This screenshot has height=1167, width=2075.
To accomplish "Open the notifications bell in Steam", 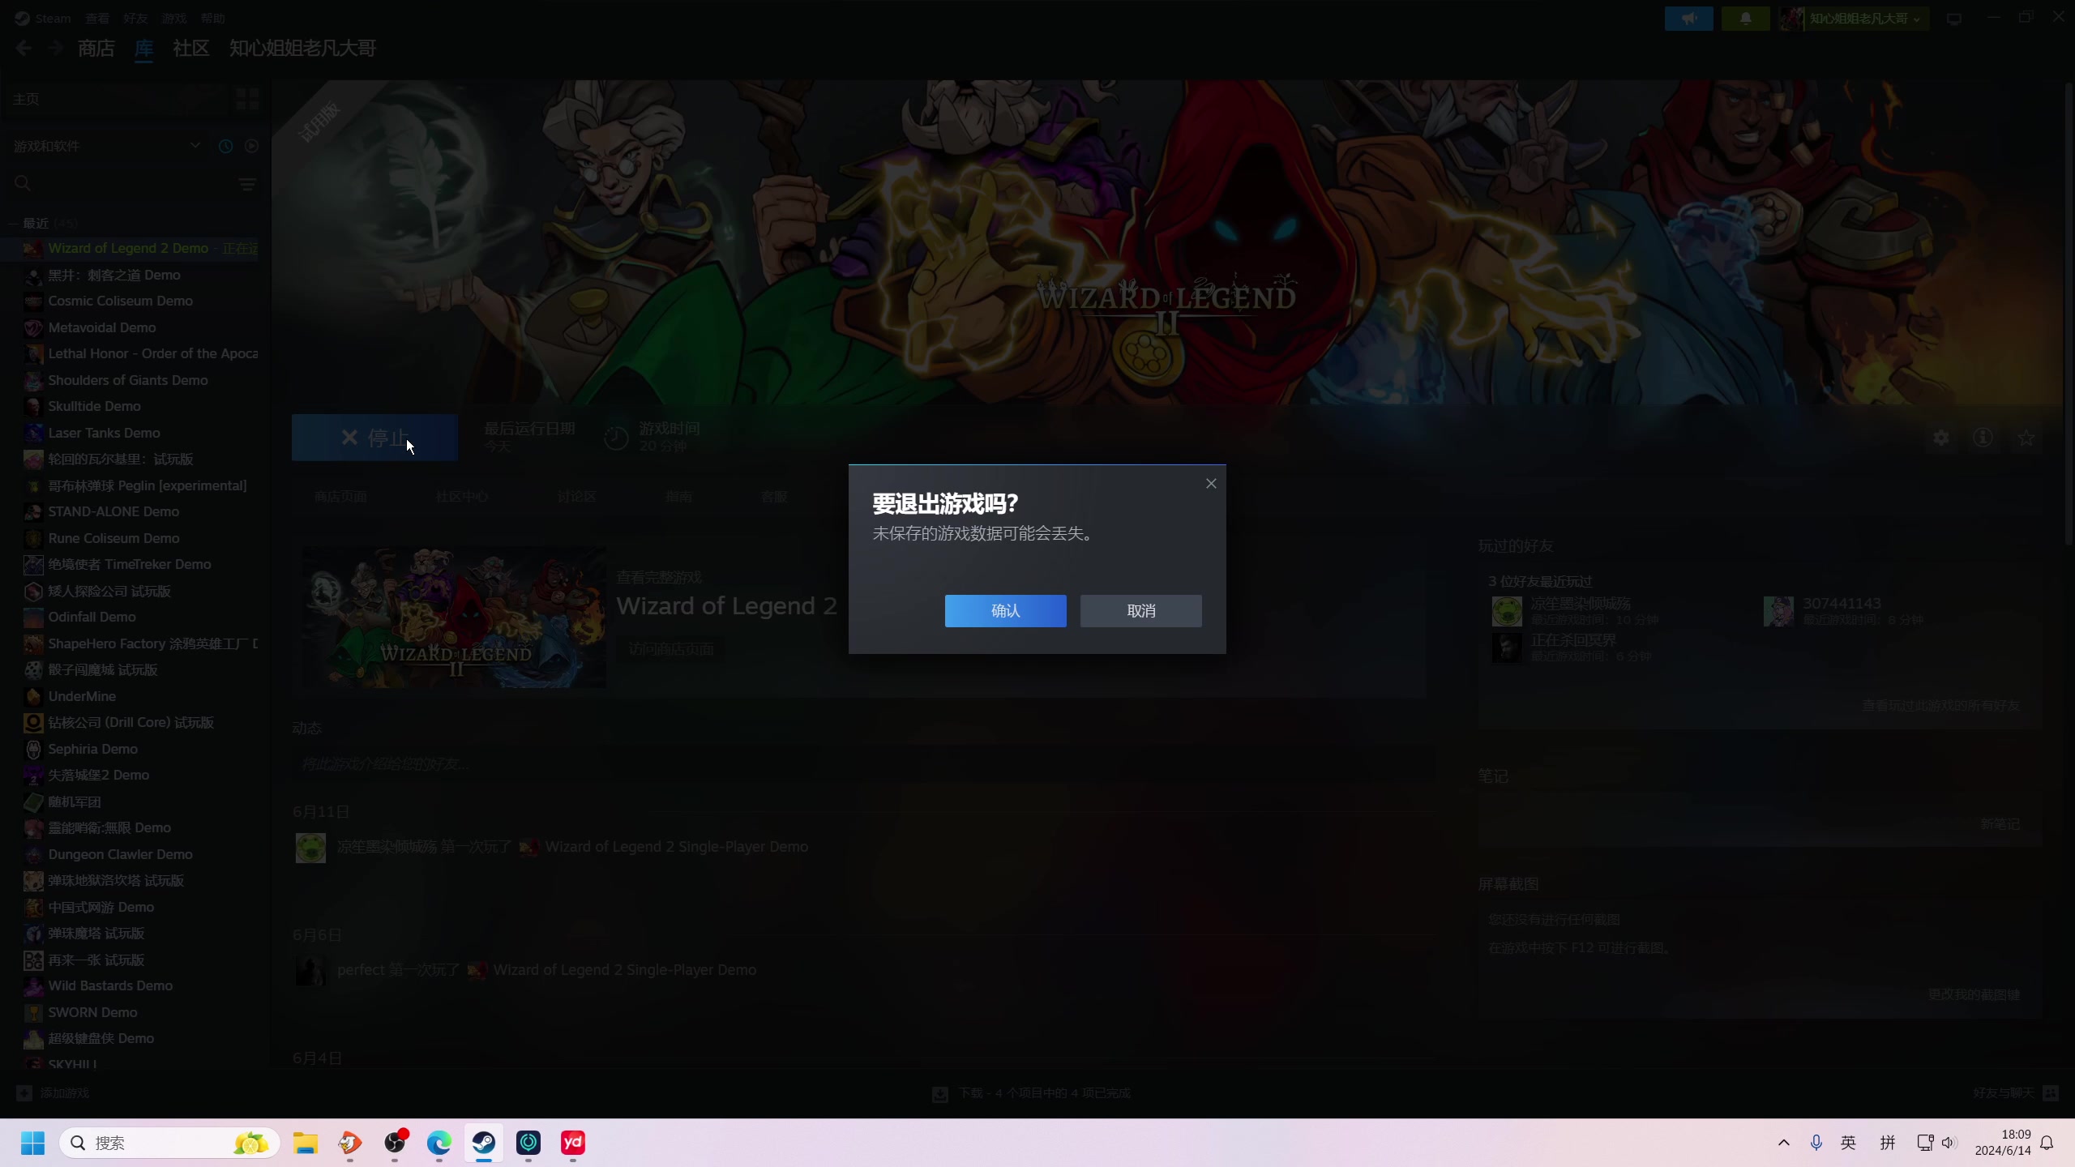I will [1746, 18].
